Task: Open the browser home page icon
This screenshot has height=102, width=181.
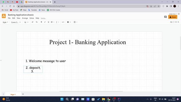Action: [x=14, y=6]
